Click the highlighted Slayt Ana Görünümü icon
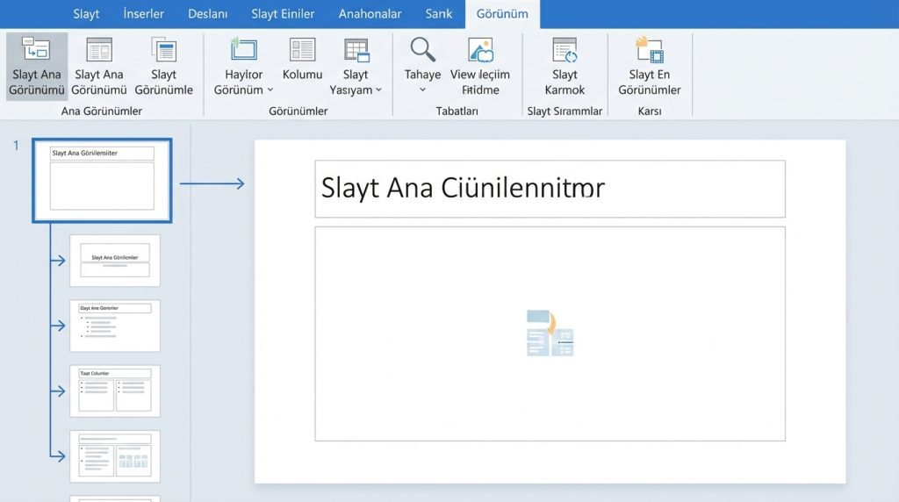Viewport: 899px width, 502px height. [36, 49]
